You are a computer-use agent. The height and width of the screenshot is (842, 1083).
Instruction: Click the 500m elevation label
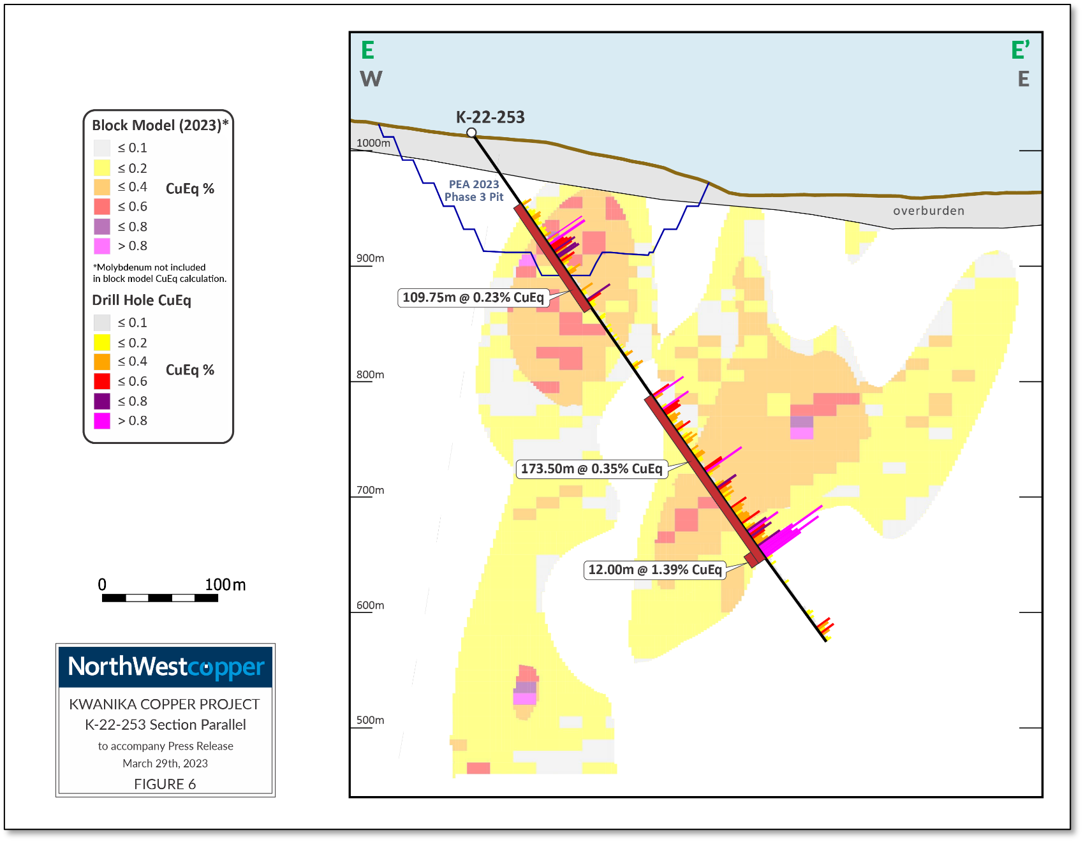370,720
